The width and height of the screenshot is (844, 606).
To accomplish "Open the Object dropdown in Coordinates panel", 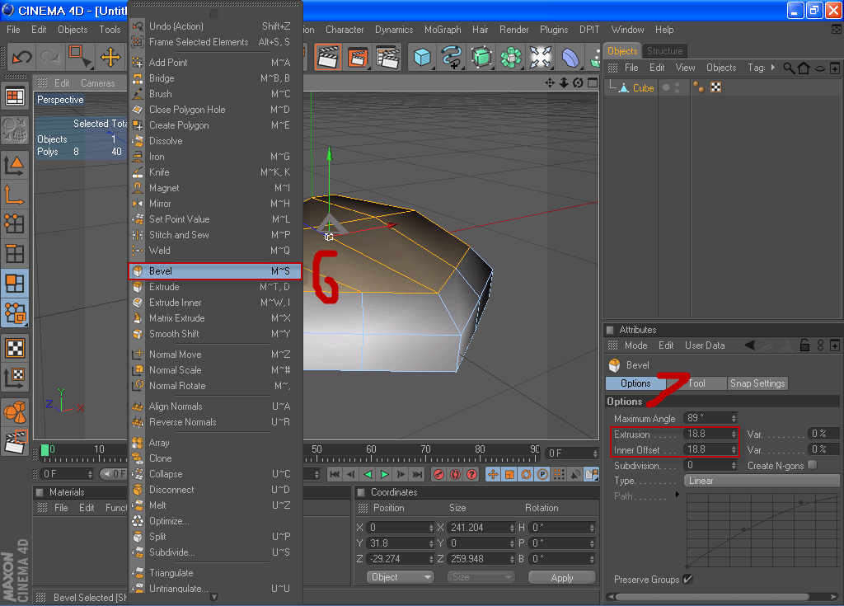I will 400,577.
